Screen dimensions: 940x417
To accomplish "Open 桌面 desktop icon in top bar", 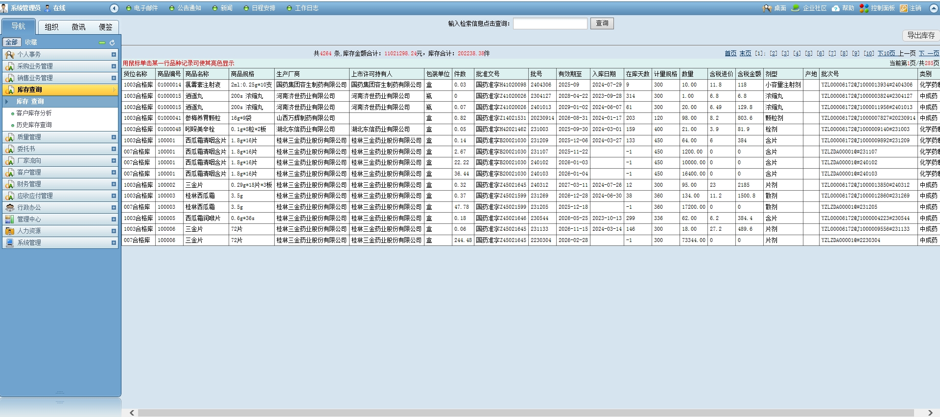I will 767,8.
